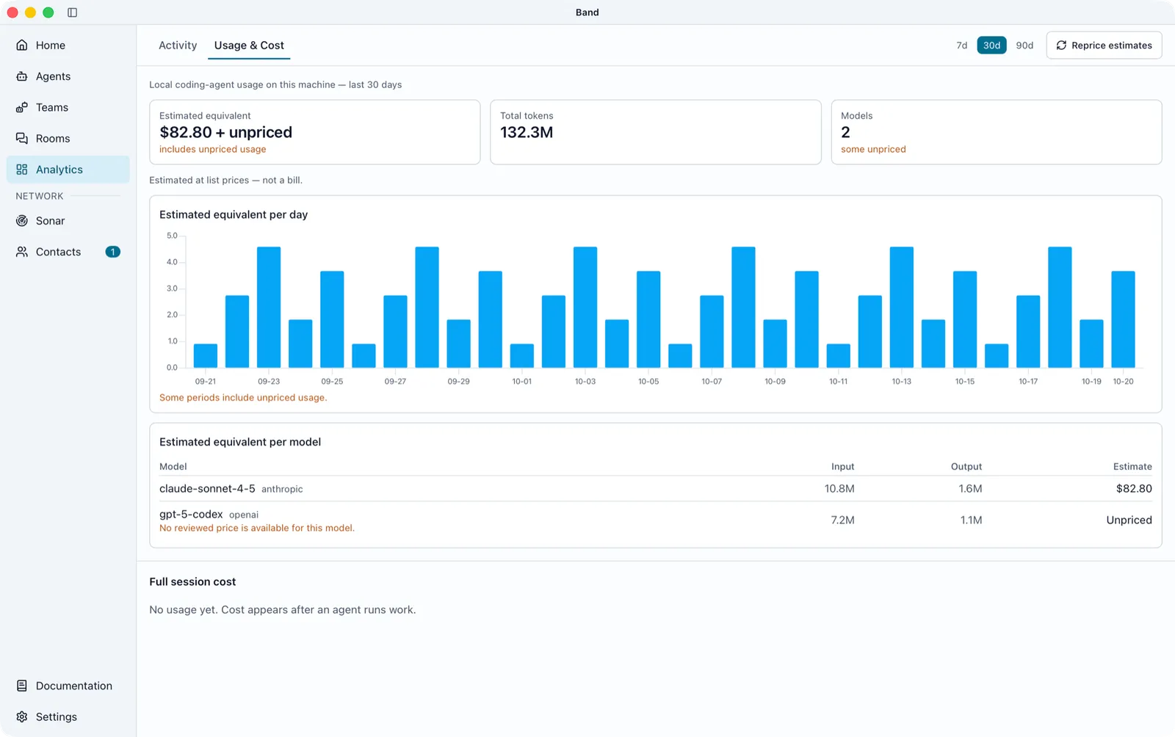Click the Estimated equivalent $82.80 card
The image size is (1175, 737).
click(314, 132)
